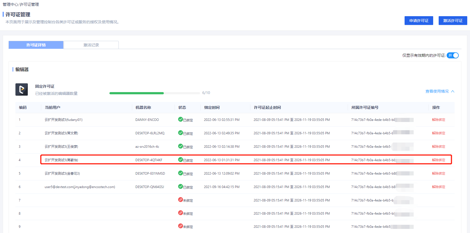Viewport: 470px width, 233px height.
Task: Click the activated editors progress bar
Action: pyautogui.click(x=154, y=93)
